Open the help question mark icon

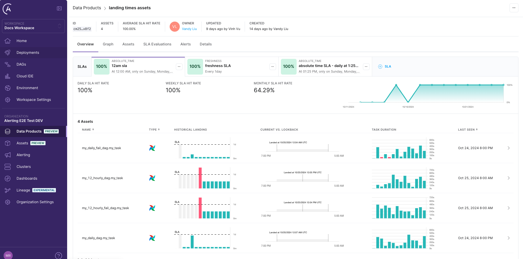click(x=58, y=255)
